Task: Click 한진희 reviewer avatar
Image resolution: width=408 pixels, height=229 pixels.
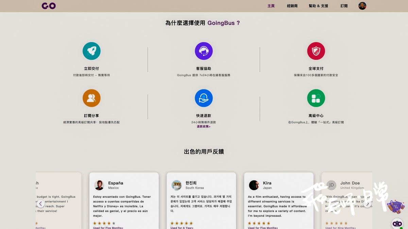Action: pyautogui.click(x=176, y=185)
